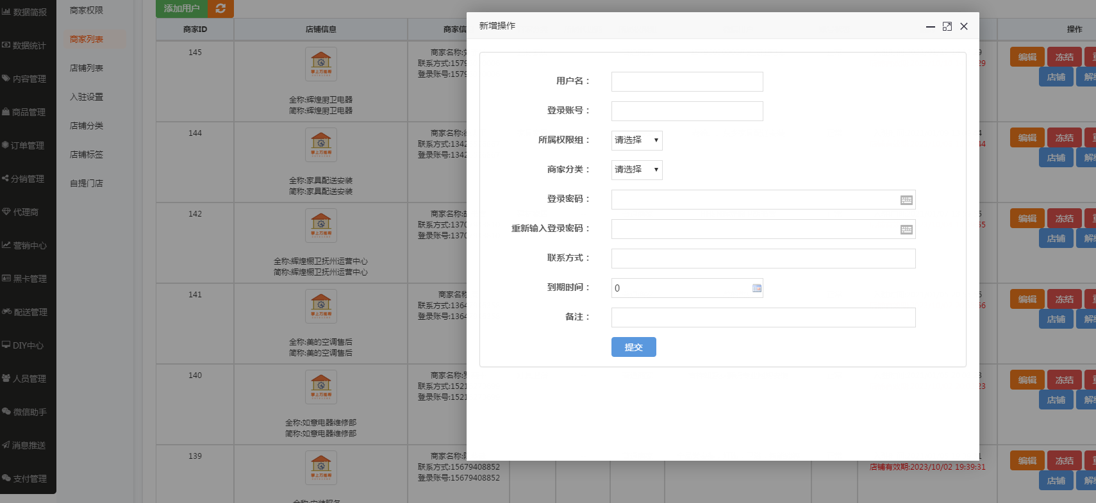Viewport: 1096px width, 503px height.
Task: Open 微信助手 in left sidebar
Action: 24,412
